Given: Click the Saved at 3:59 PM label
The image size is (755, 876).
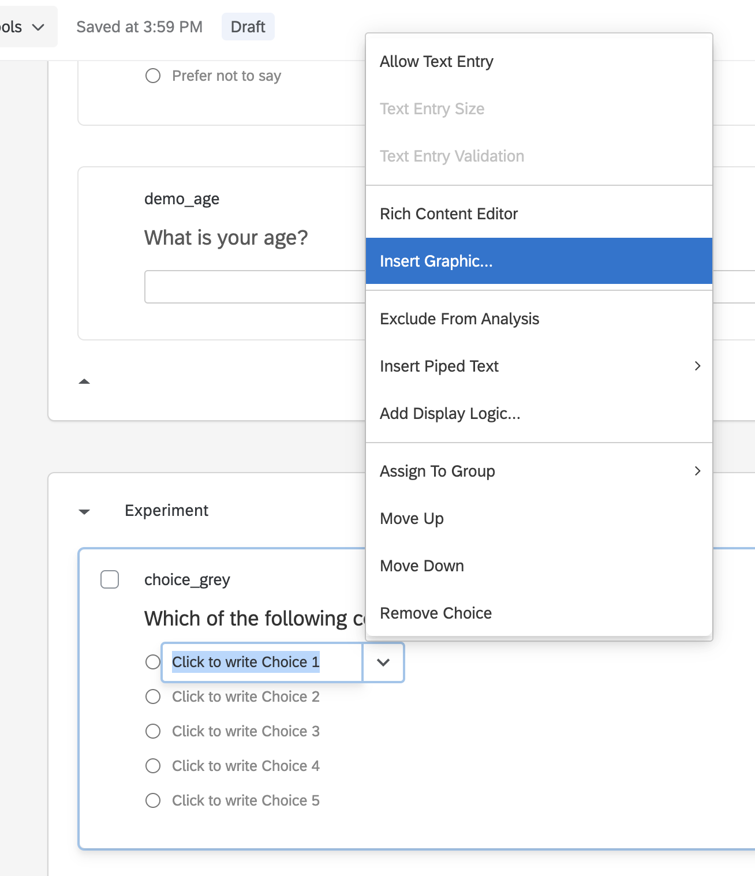Looking at the screenshot, I should point(140,27).
